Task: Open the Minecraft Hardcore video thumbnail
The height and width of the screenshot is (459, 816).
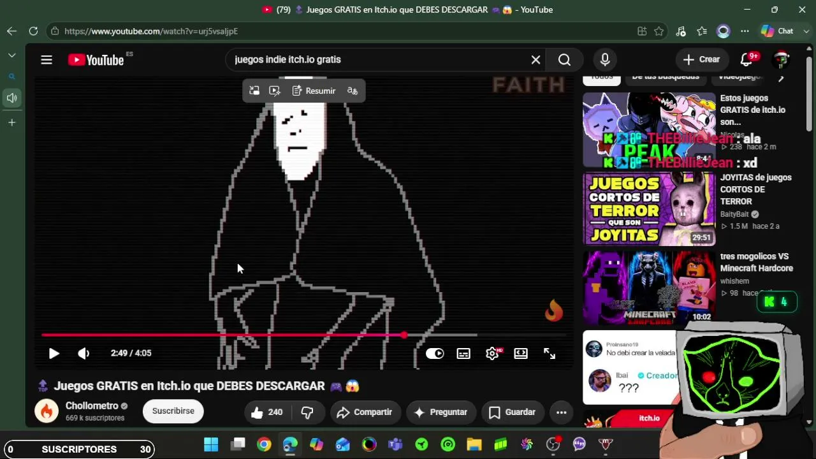Action: tap(649, 288)
